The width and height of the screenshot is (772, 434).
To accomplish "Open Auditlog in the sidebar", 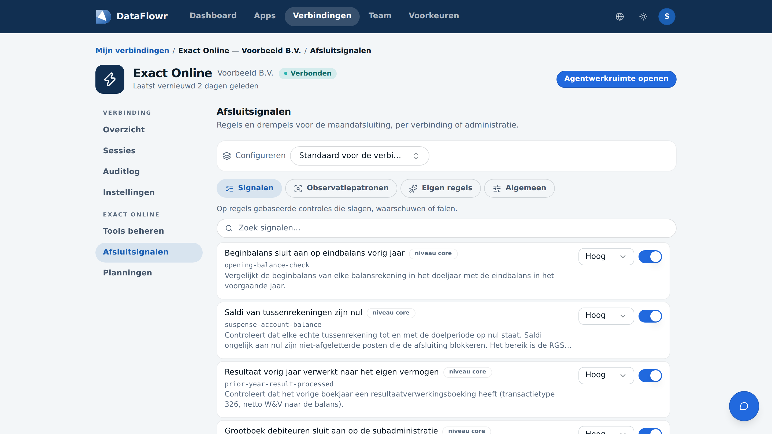I will 149,172.
